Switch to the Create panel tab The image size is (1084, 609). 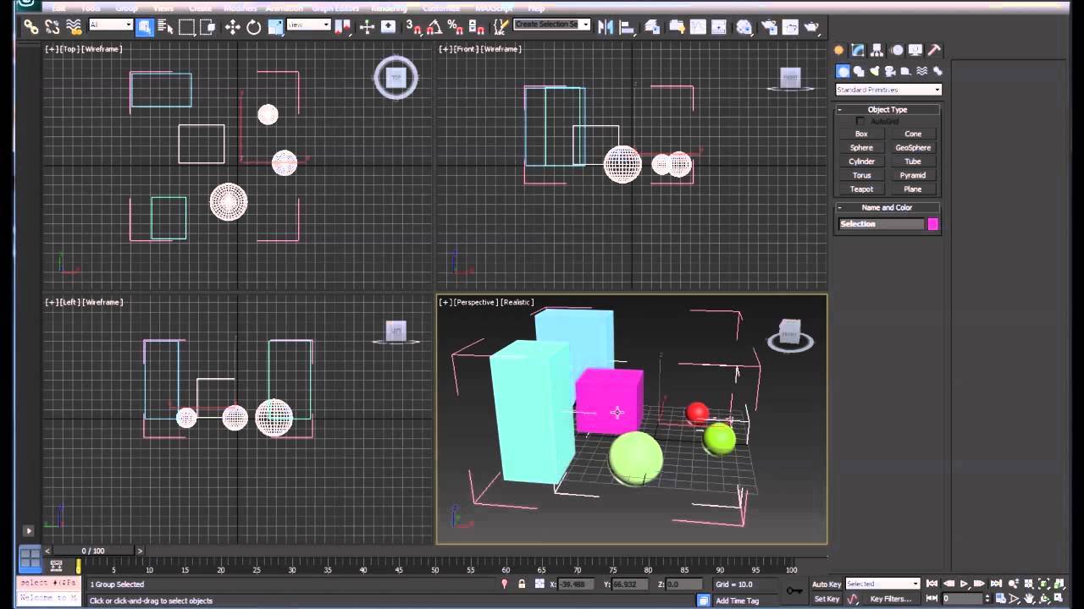839,51
